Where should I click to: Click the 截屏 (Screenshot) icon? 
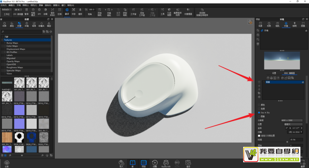[303, 165]
